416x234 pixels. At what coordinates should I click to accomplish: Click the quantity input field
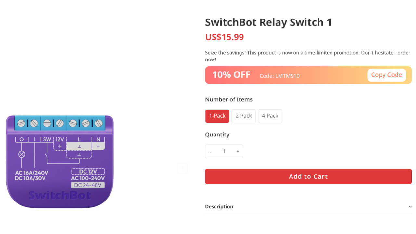pyautogui.click(x=224, y=151)
